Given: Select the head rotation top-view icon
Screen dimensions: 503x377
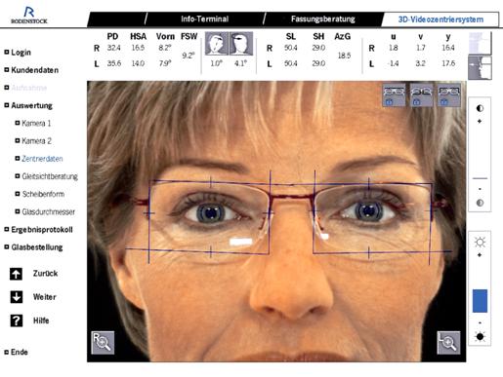Looking at the screenshot, I should click(x=241, y=44).
